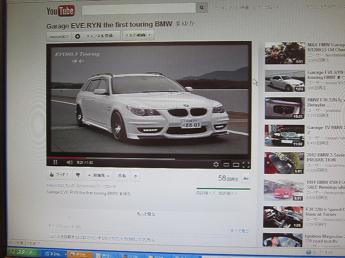Open the ランキング menu link
The height and width of the screenshot is (258, 345).
(x=223, y=8)
